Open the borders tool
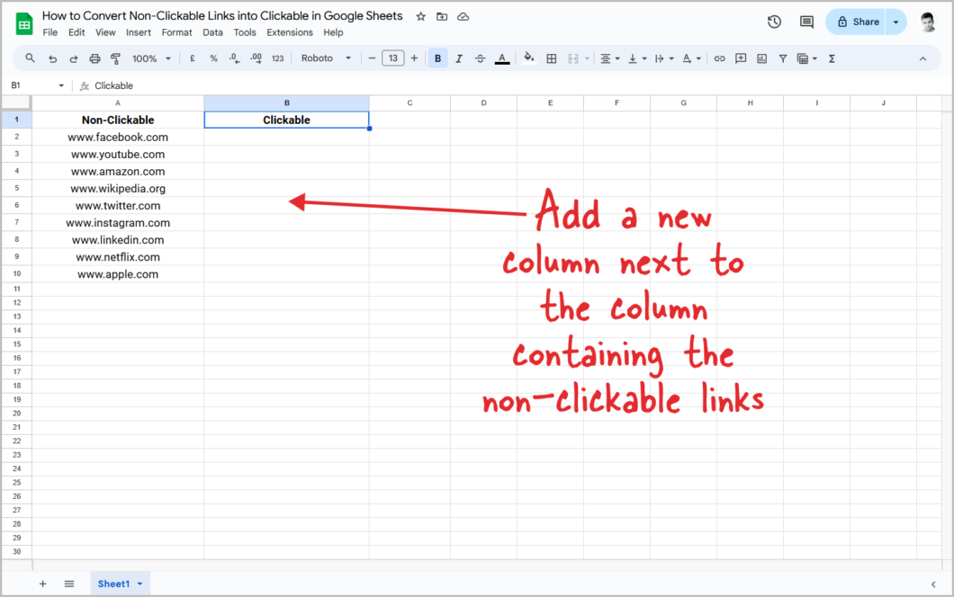 pyautogui.click(x=551, y=58)
